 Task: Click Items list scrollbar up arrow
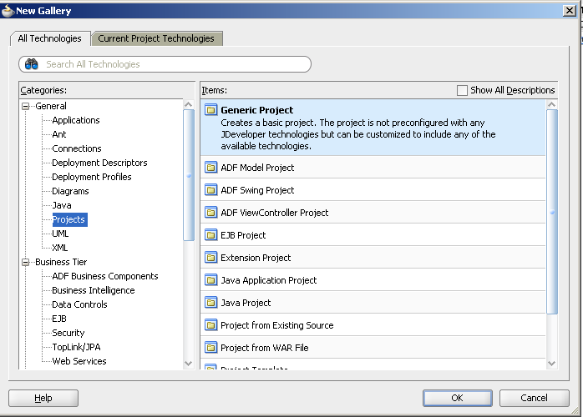(552, 105)
